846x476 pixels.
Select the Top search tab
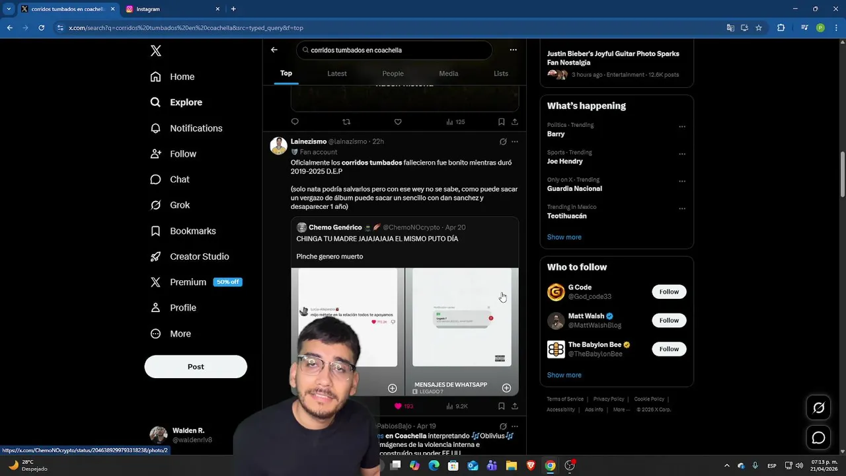tap(286, 73)
